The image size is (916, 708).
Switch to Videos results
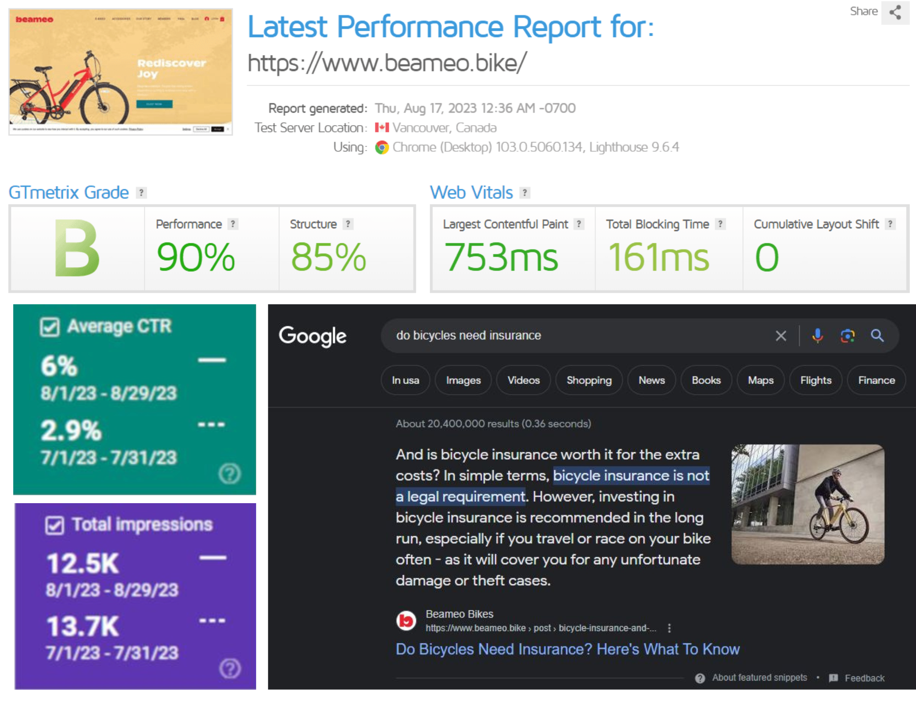(x=523, y=380)
